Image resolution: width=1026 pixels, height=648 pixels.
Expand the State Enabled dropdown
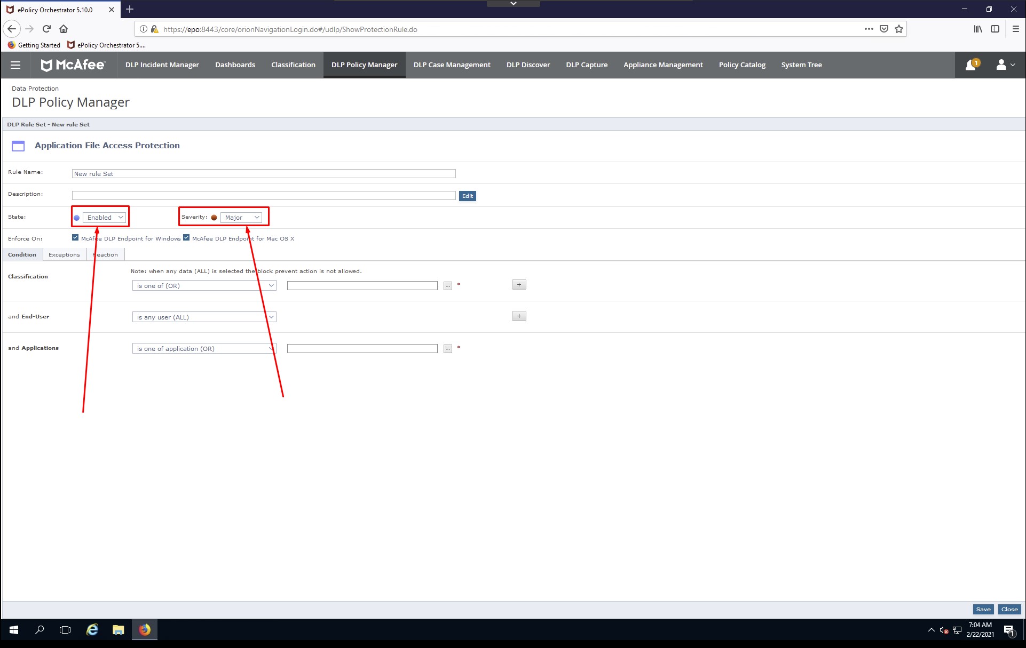(x=105, y=218)
